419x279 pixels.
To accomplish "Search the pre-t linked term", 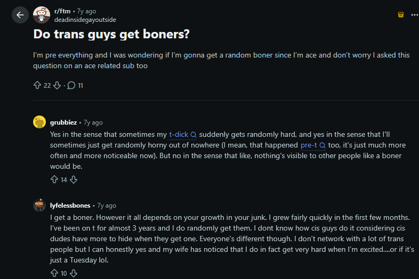I will click(313, 145).
